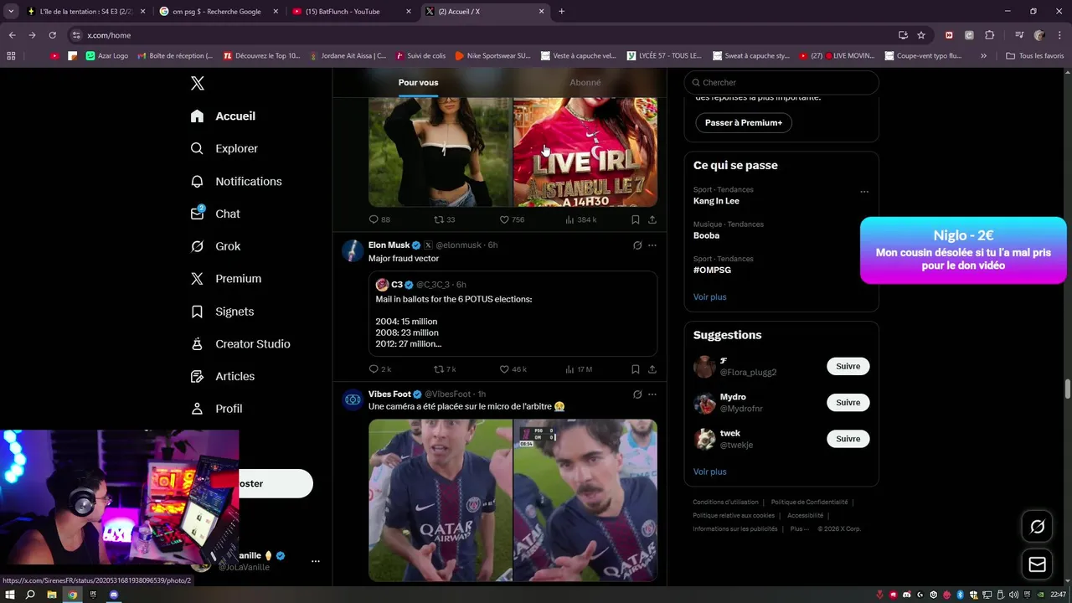Open Premium in the sidebar
1072x603 pixels.
point(225,279)
